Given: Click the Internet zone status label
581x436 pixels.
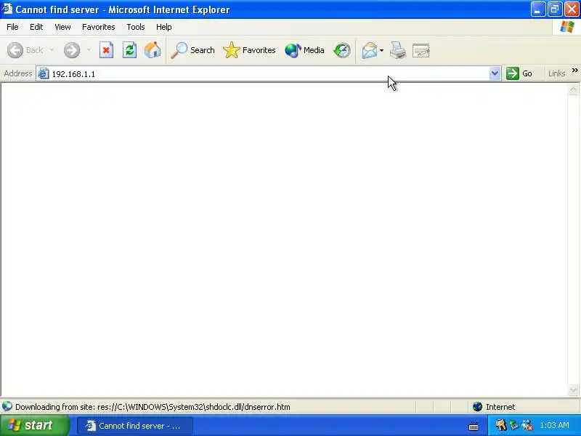Looking at the screenshot, I should click(500, 407).
